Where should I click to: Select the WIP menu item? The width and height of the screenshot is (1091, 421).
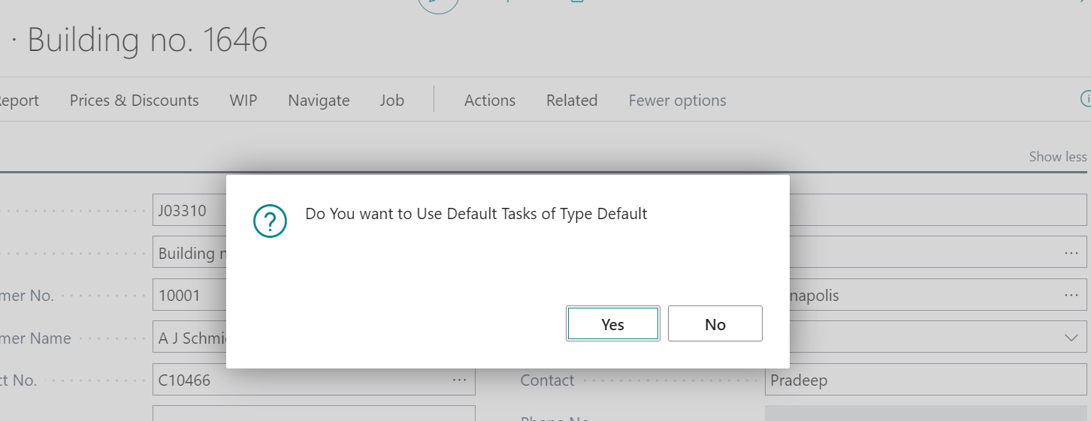243,101
